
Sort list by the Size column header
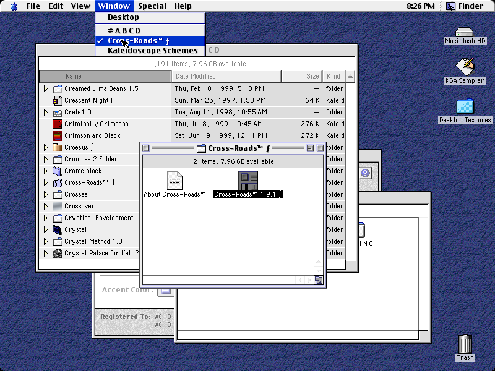tap(302, 76)
